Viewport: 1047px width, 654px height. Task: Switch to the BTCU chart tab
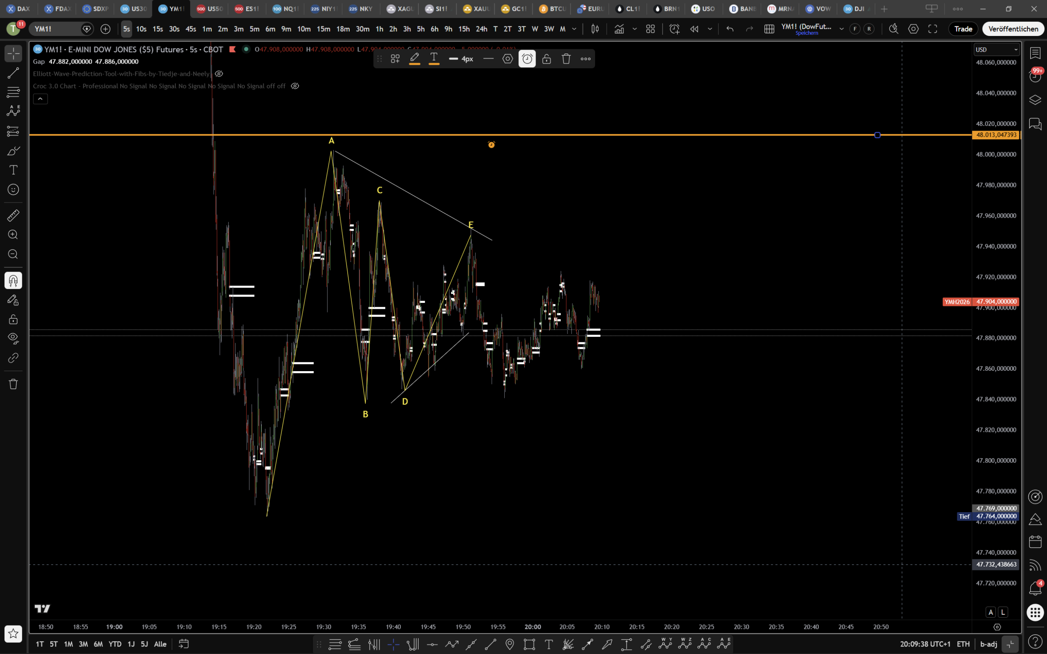553,9
